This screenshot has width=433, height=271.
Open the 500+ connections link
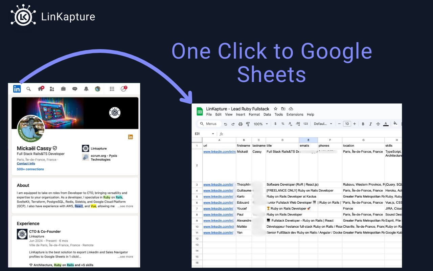[30, 169]
